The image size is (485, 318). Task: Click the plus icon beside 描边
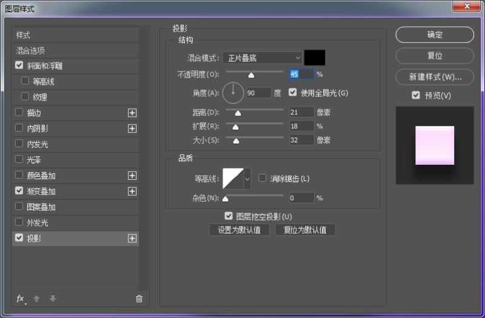(x=132, y=113)
